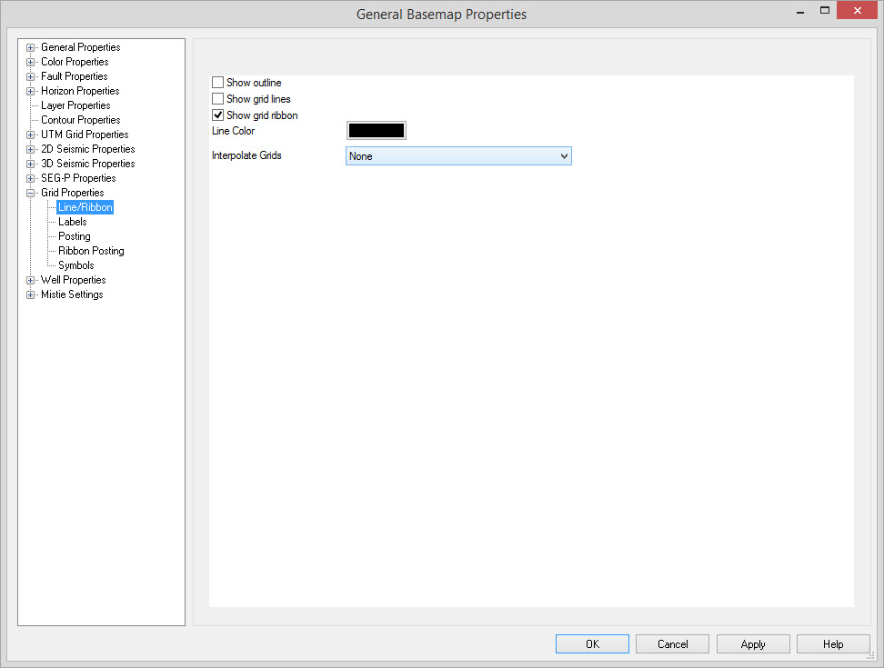Viewport: 884px width, 668px height.
Task: Expand the Color Properties node
Action: pos(31,62)
